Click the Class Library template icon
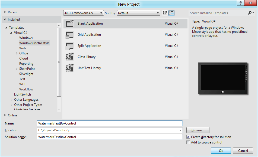Viewport: 258px width, 157px height. pos(70,57)
